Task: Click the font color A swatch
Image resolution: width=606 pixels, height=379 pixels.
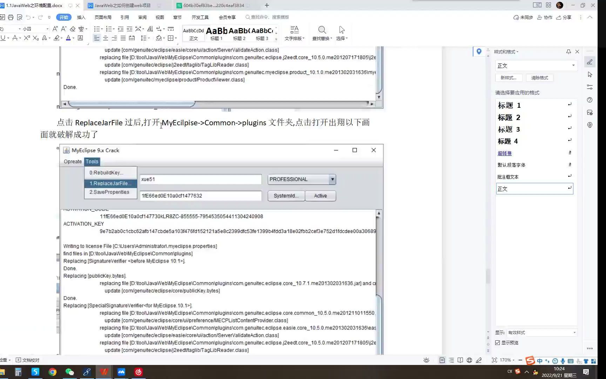Action: (68, 38)
